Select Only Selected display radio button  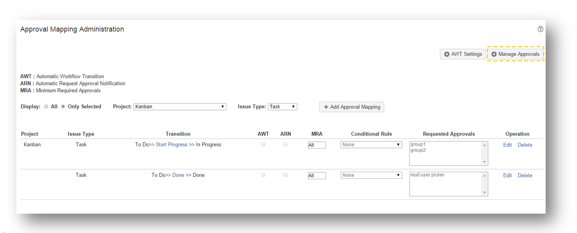point(63,107)
